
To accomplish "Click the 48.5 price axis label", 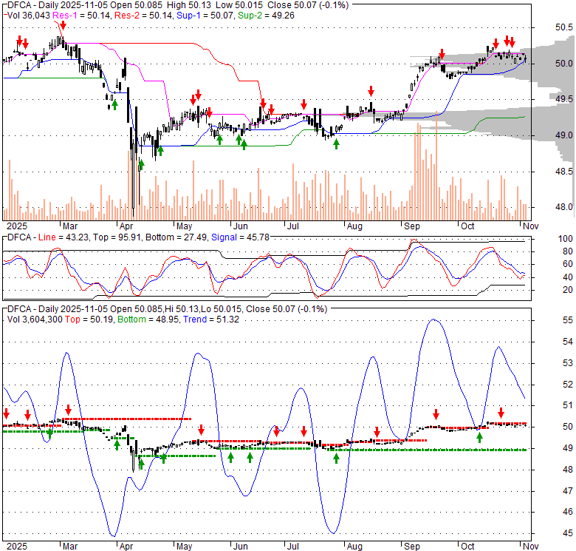I will tap(564, 172).
